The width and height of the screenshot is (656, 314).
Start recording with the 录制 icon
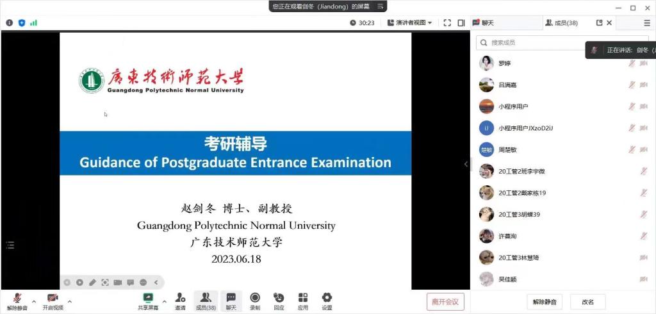(x=255, y=301)
